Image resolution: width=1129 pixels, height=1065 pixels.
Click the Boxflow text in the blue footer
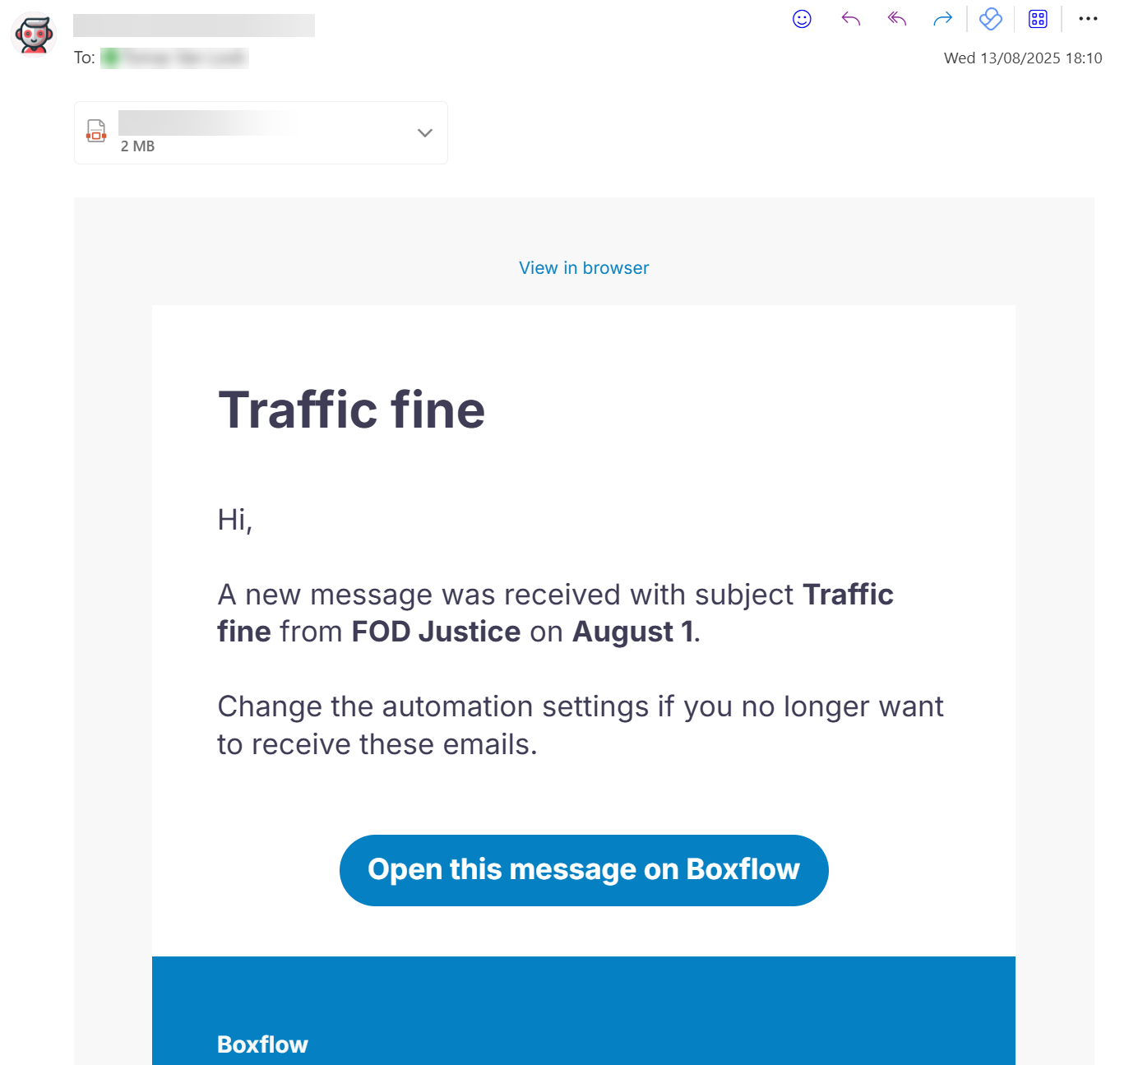(x=262, y=1044)
